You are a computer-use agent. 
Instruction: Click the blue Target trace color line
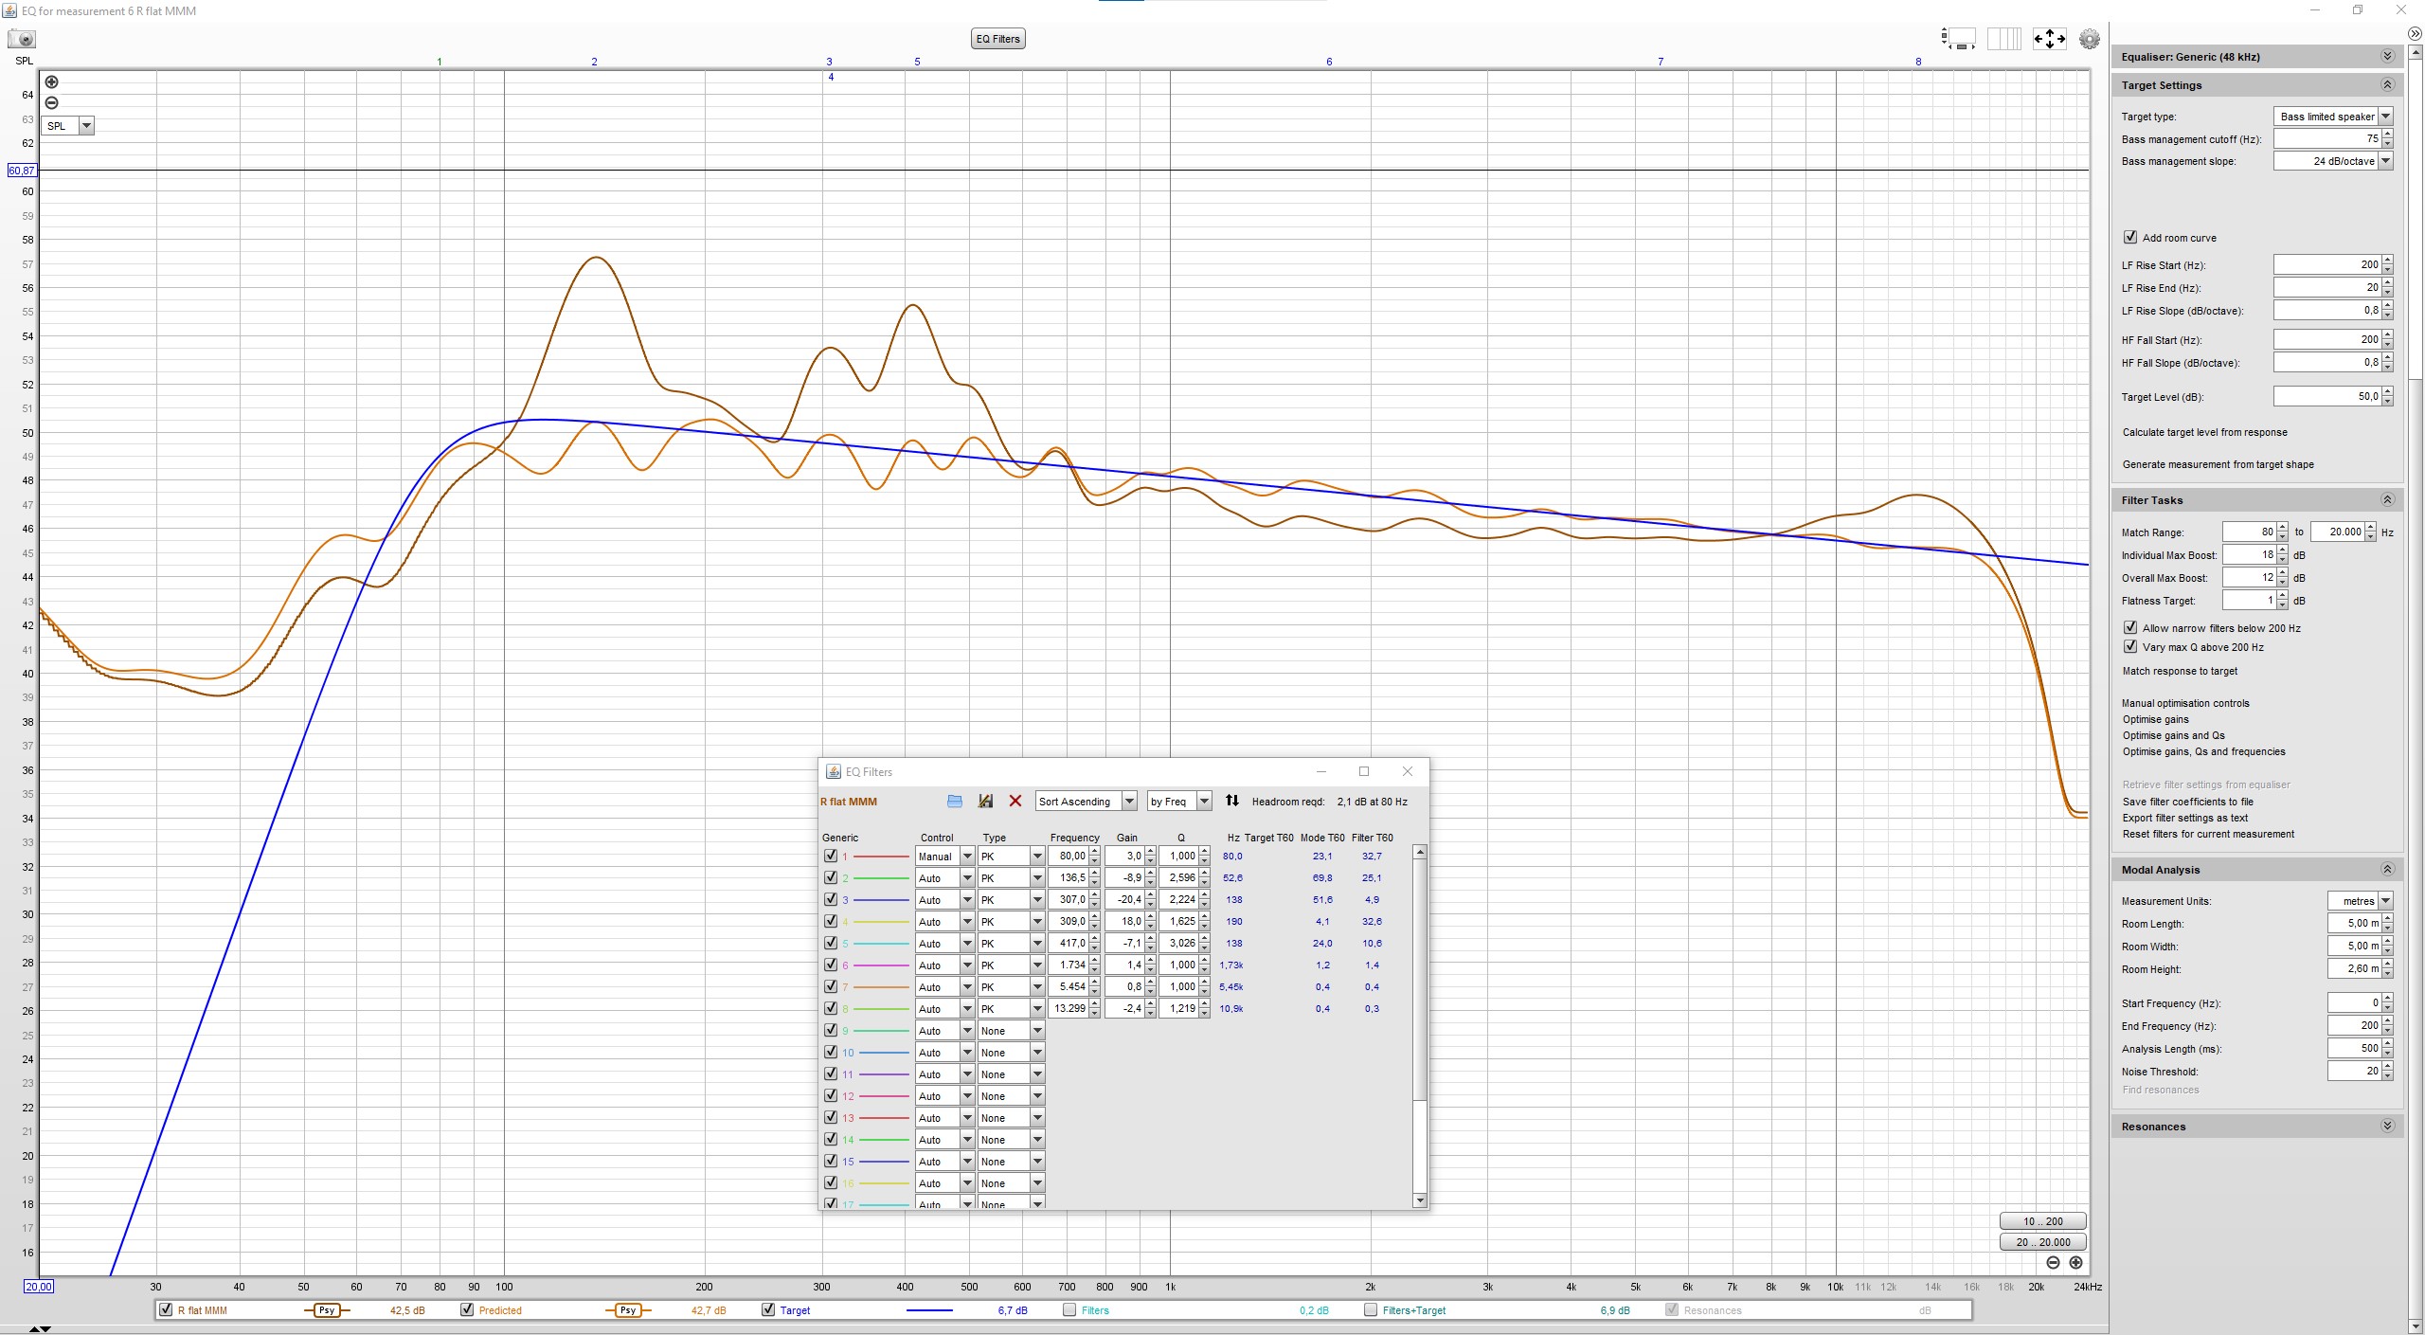point(929,1310)
